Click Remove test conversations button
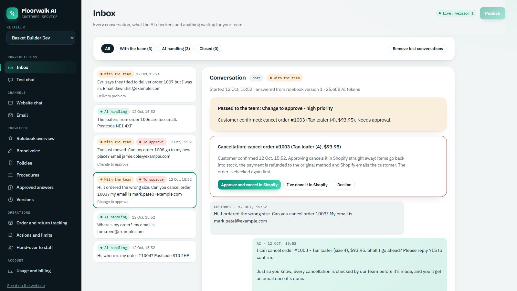The width and height of the screenshot is (517, 291). click(x=418, y=49)
